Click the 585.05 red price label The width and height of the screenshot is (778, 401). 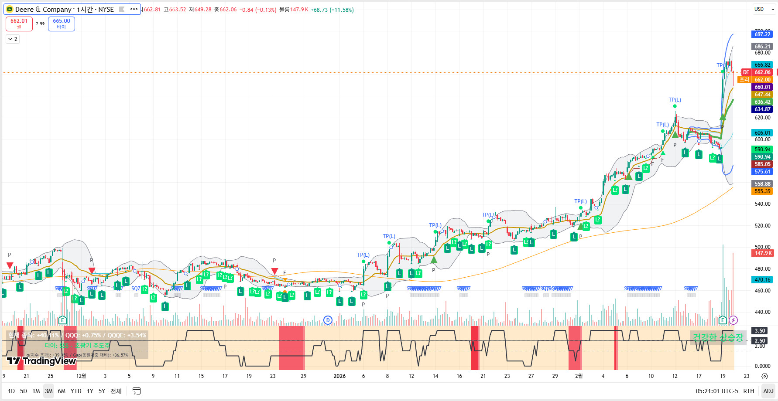[762, 164]
